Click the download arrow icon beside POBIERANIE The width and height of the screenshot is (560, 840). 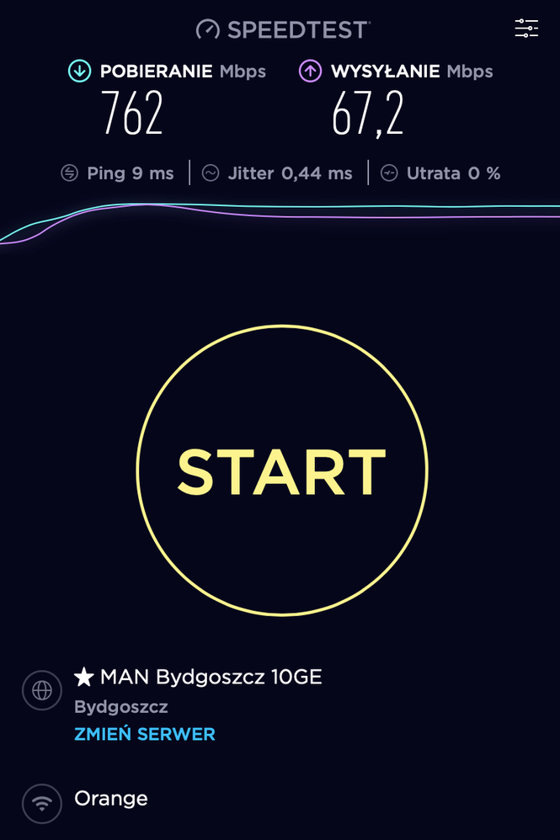[80, 71]
